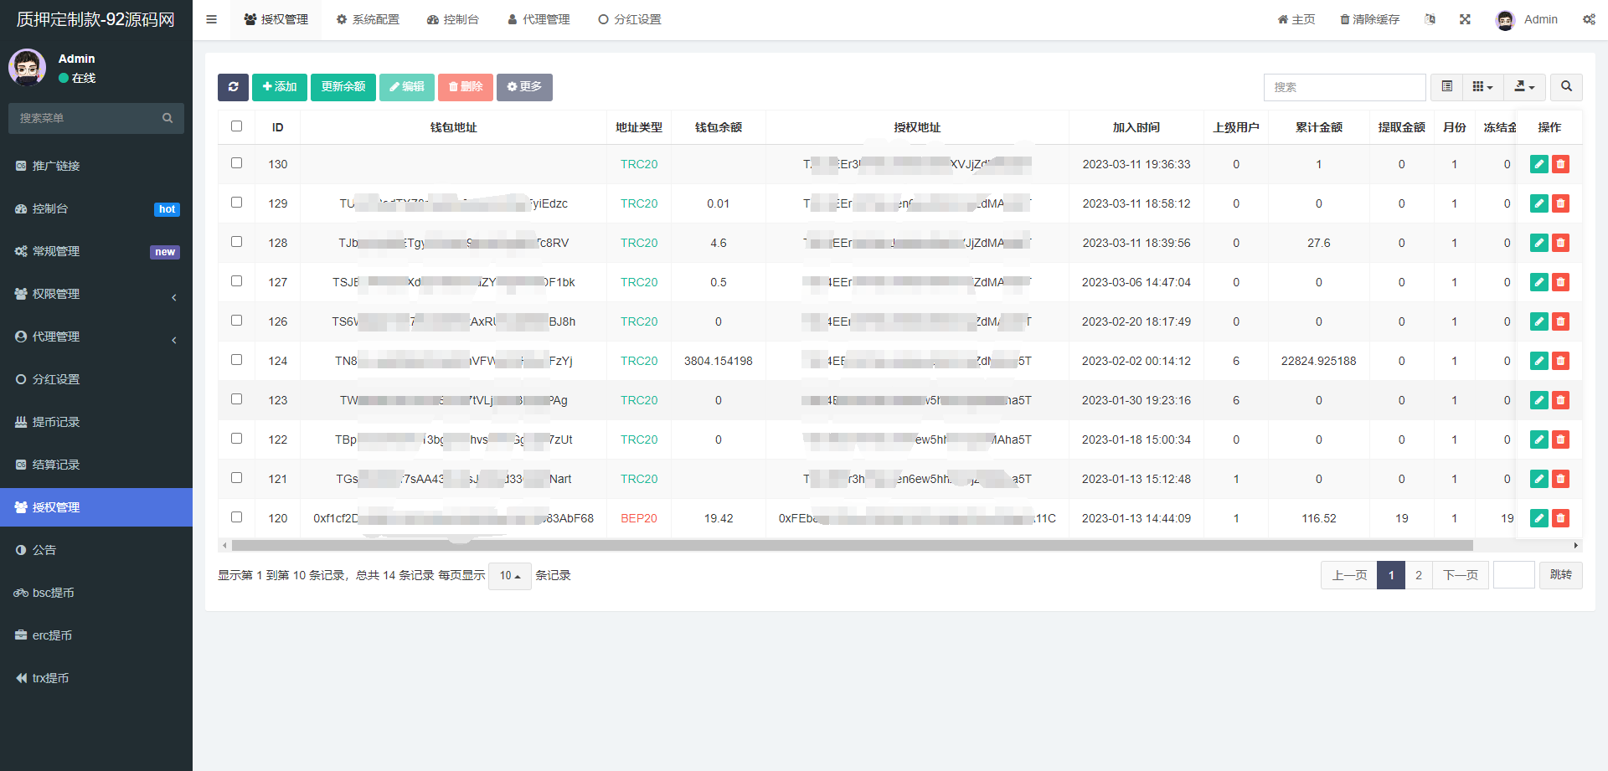1608x771 pixels.
Task: Select the checkbox for row ID 124
Action: (x=237, y=360)
